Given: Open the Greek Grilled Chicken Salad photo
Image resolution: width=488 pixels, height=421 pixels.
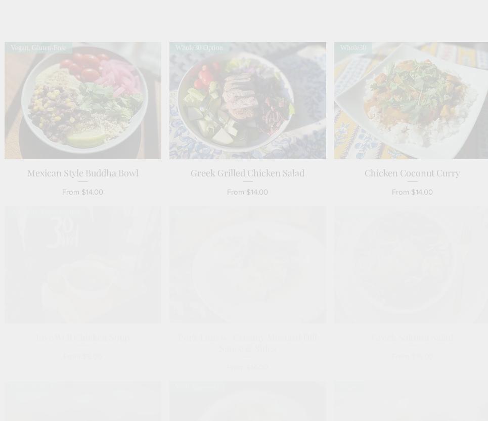Looking at the screenshot, I should tap(248, 101).
